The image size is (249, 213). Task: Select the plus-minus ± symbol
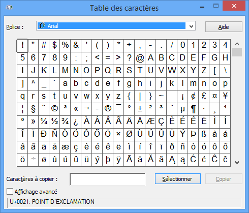(x=140, y=109)
